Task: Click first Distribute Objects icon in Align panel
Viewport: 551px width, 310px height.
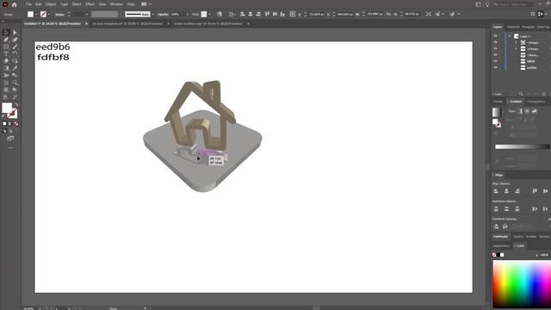Action: [496, 208]
